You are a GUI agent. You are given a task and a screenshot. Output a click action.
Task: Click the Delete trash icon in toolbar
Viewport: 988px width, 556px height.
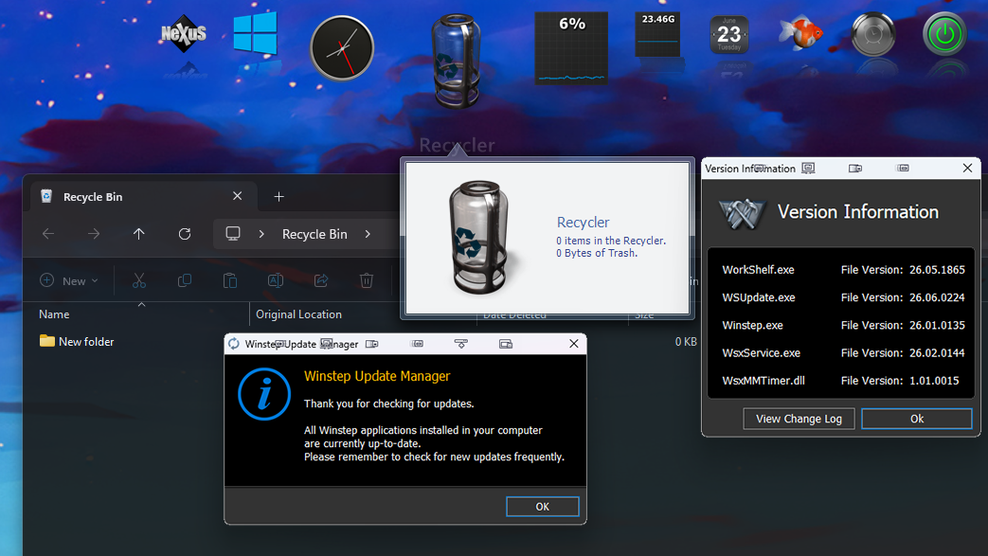click(x=366, y=280)
